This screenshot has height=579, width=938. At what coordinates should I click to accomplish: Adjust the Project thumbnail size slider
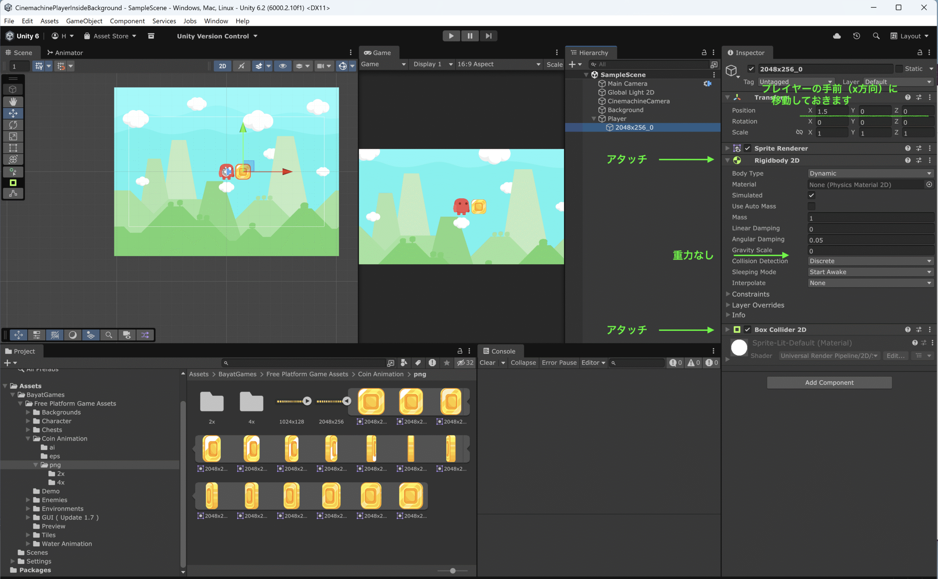click(x=453, y=571)
